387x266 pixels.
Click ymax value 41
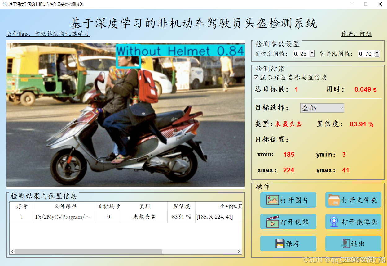[346, 170]
